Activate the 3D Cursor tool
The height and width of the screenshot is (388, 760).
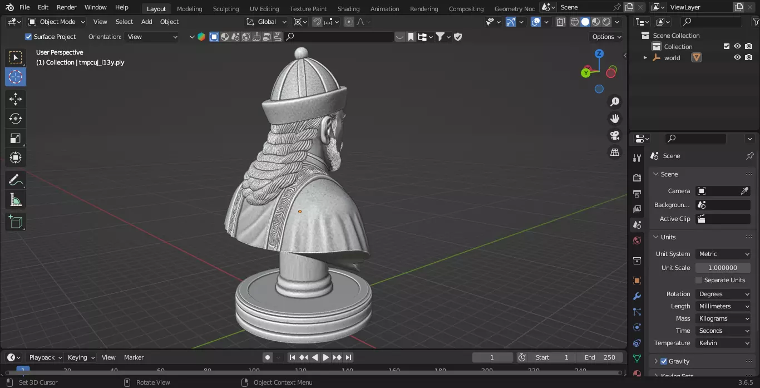click(16, 77)
